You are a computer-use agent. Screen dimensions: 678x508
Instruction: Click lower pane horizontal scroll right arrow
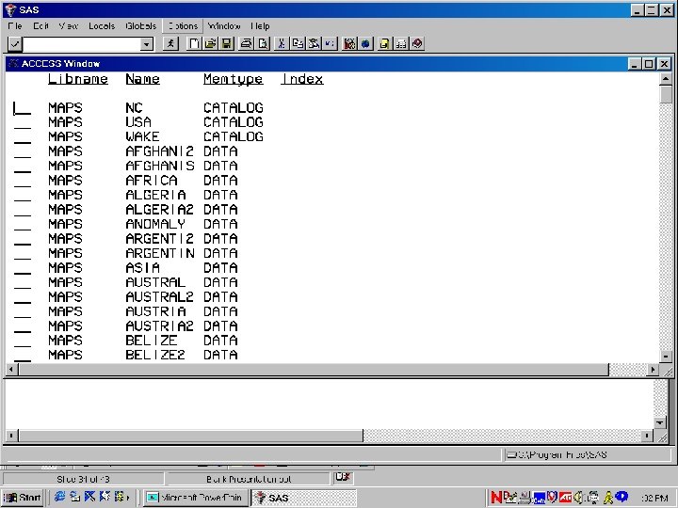click(647, 436)
